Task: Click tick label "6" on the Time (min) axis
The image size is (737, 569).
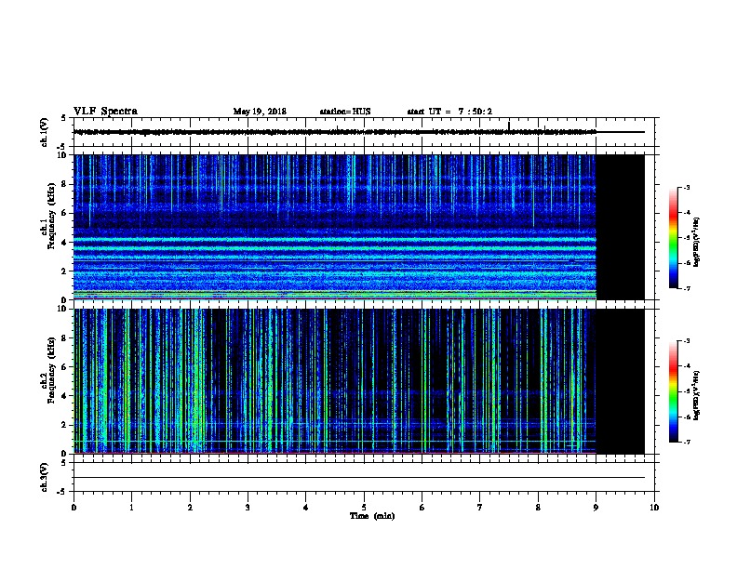Action: click(x=422, y=508)
